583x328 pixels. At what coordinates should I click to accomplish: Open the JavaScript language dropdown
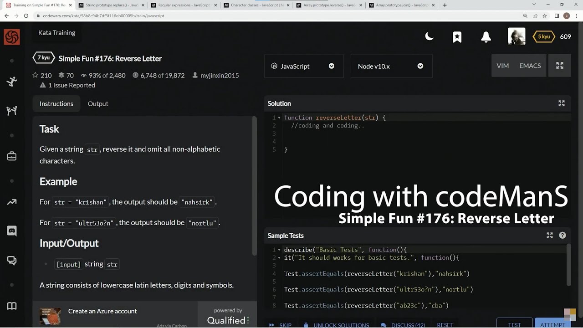[303, 66]
